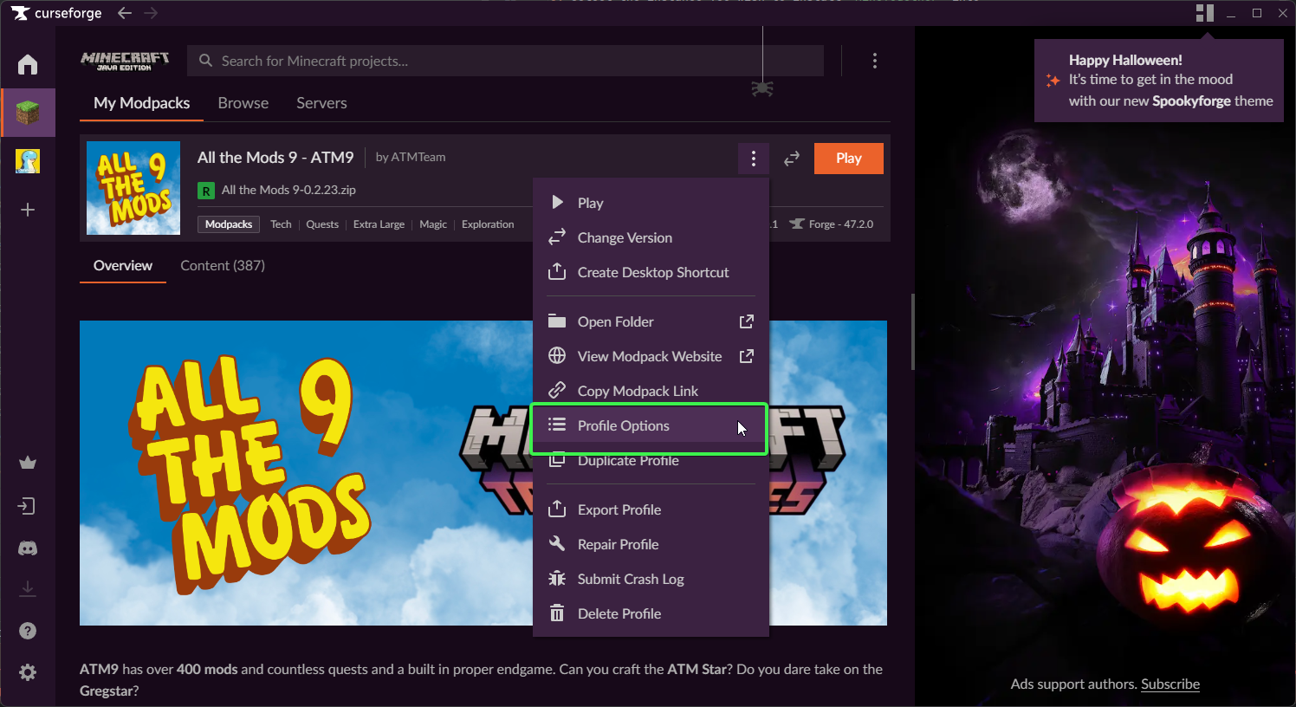Screen dimensions: 1296x707
Task: Click the Exploration category tag
Action: [488, 224]
